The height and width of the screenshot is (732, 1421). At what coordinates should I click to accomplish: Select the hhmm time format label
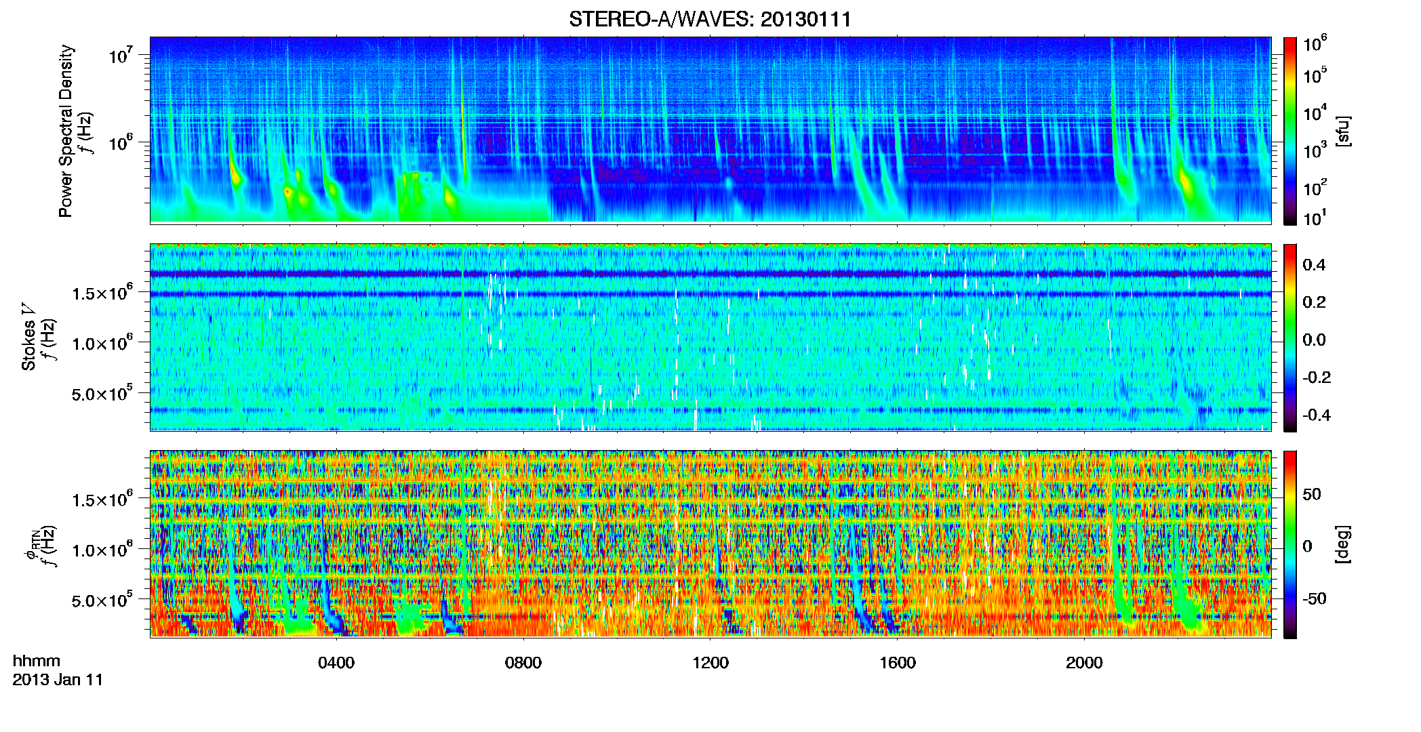pyautogui.click(x=37, y=661)
